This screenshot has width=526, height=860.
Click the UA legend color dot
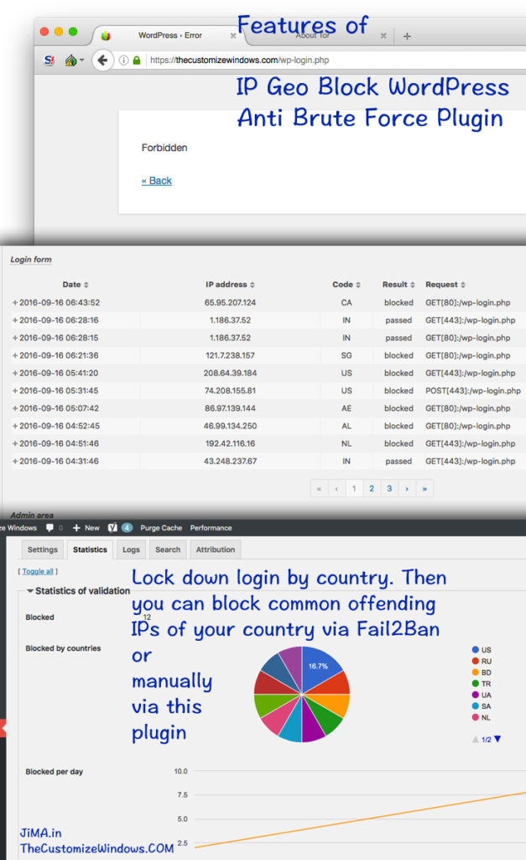476,695
